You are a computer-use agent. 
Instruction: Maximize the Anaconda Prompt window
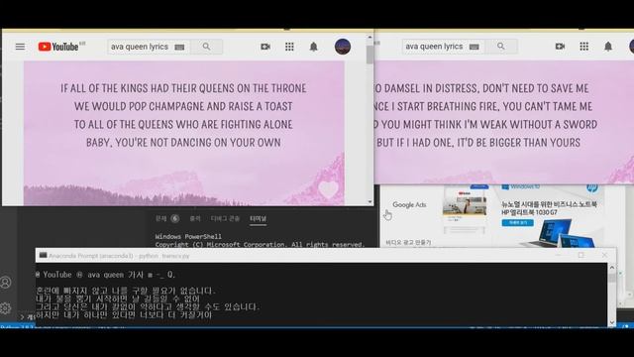point(581,256)
